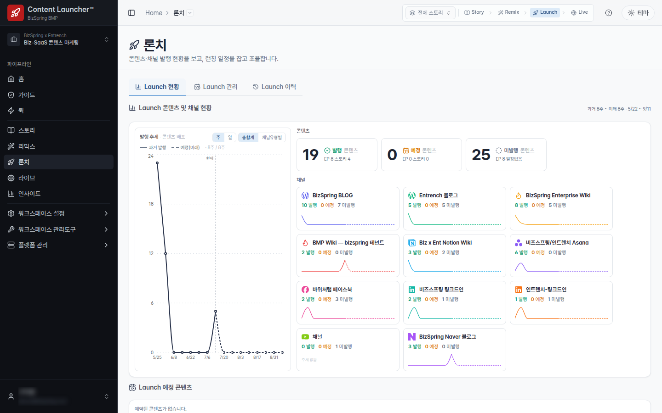Switch to the Launch 이력 tab
This screenshot has height=413, width=662.
(x=274, y=87)
